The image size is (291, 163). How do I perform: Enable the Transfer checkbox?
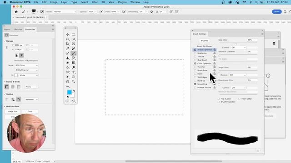pyautogui.click(x=195, y=67)
